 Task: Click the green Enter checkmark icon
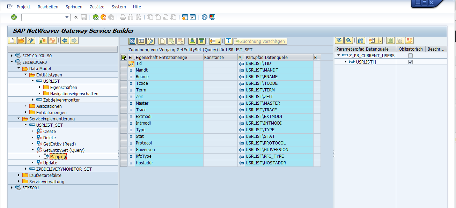pos(14,17)
